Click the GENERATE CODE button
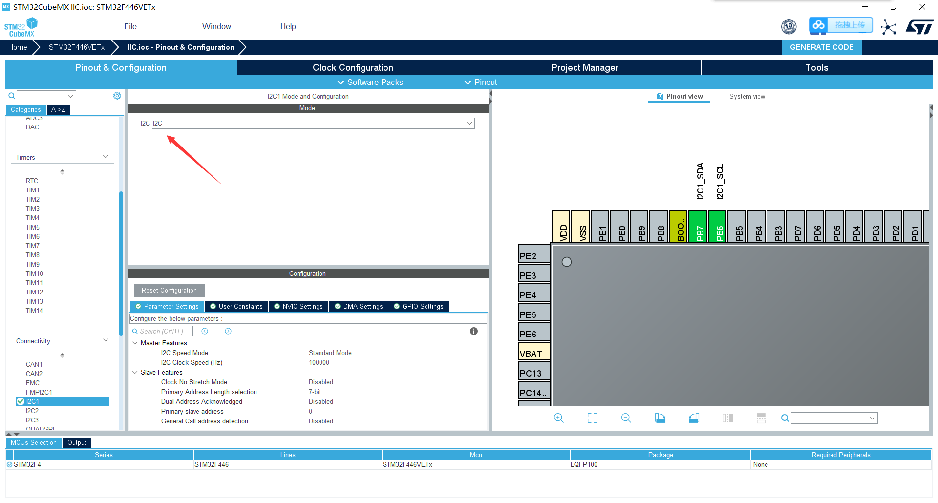This screenshot has width=938, height=503. pos(822,47)
